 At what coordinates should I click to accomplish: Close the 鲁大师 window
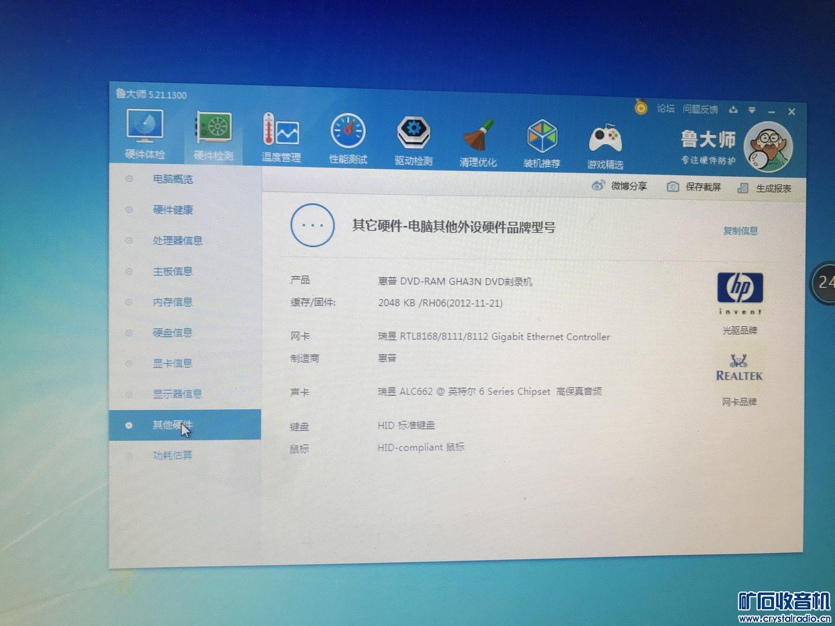click(x=792, y=112)
